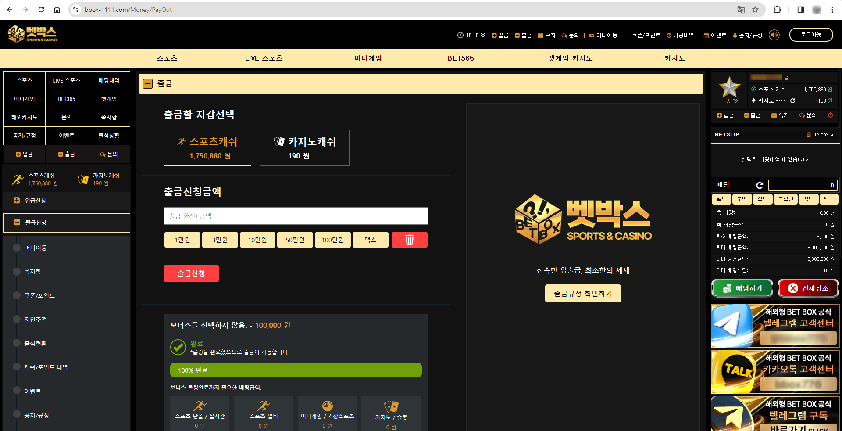Select 벳게임 카지노 in the main navigation
Image resolution: width=842 pixels, height=431 pixels.
click(x=570, y=58)
